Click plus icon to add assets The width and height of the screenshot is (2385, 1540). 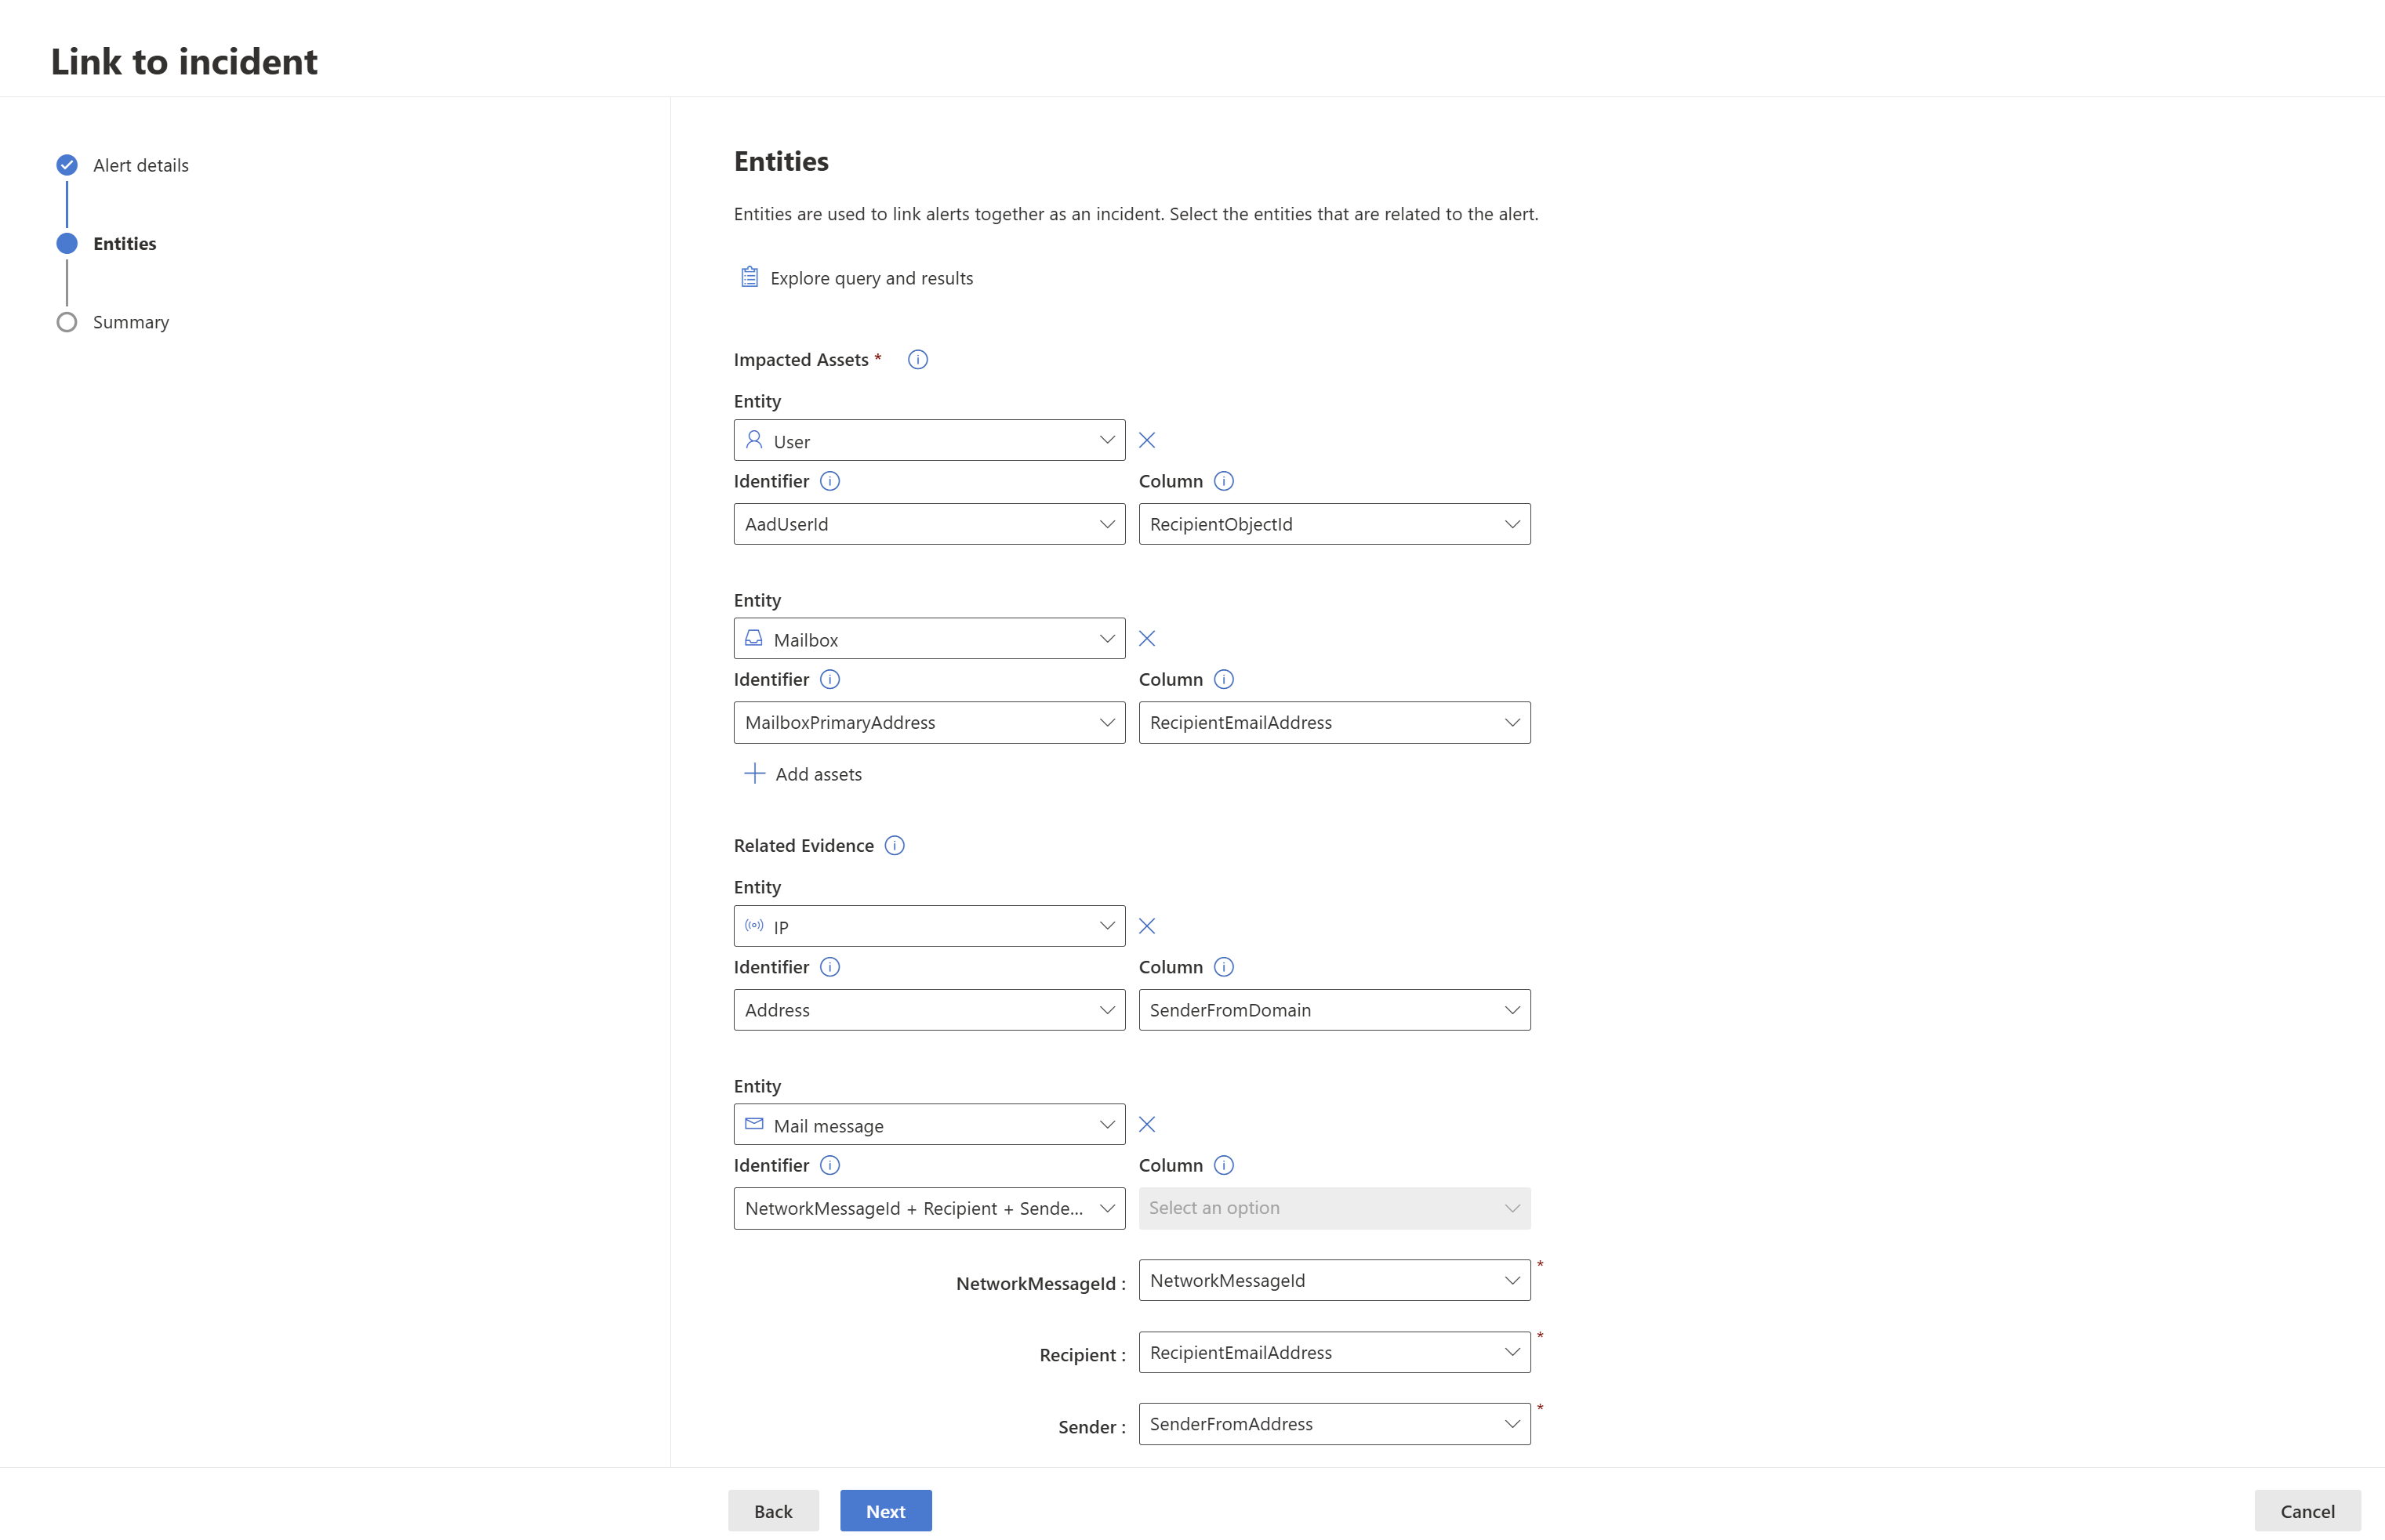754,774
